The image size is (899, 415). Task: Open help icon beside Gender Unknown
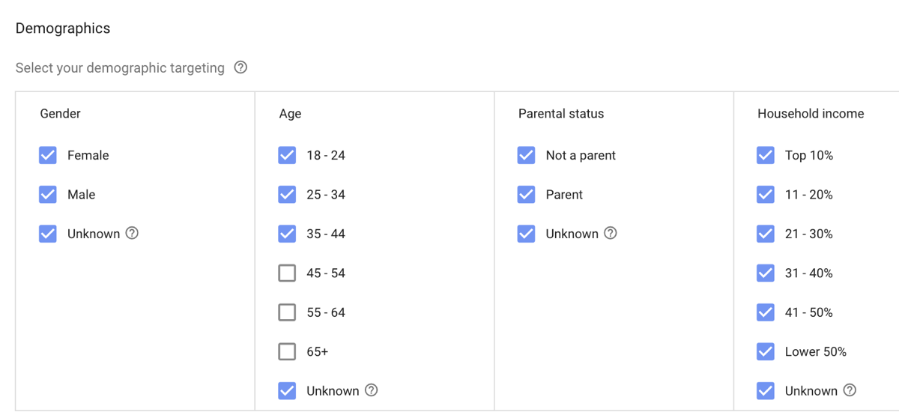(132, 233)
